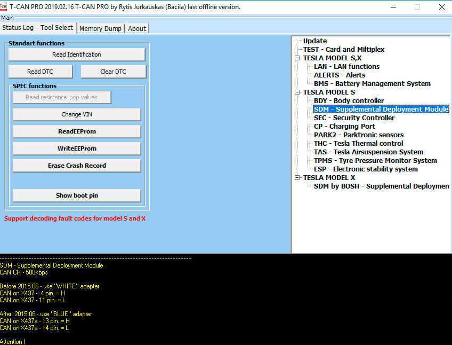
Task: Click 'CAN on X437a - 14 pin. = L' line
Action: point(34,328)
